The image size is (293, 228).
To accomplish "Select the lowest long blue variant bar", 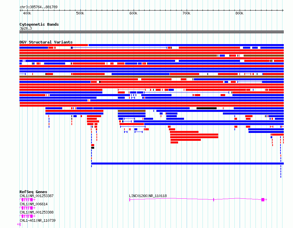I will 187,164.
